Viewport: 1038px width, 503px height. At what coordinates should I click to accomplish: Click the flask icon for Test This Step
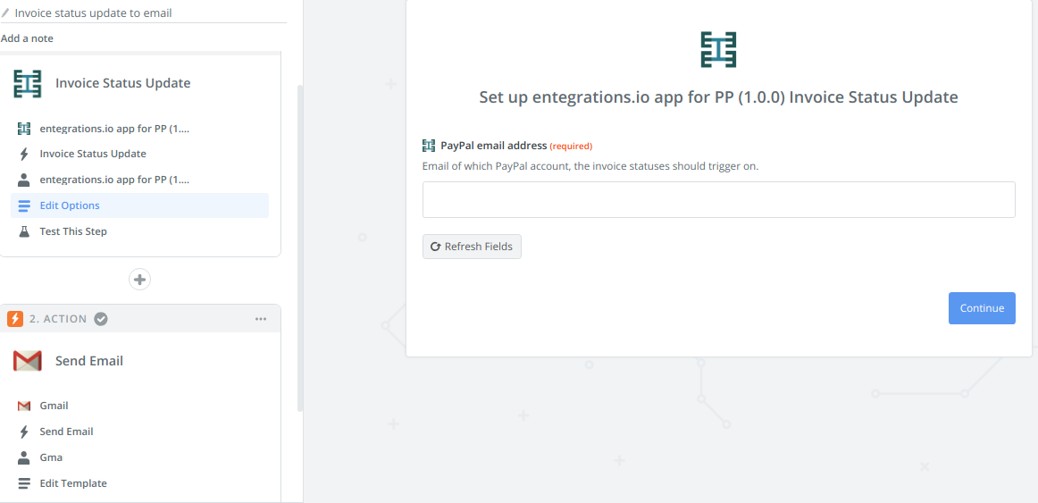point(24,231)
